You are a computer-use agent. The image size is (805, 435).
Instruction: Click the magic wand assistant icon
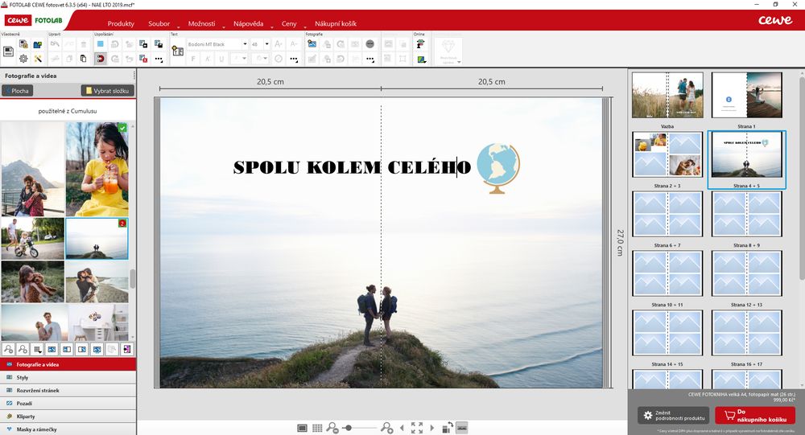(38, 59)
